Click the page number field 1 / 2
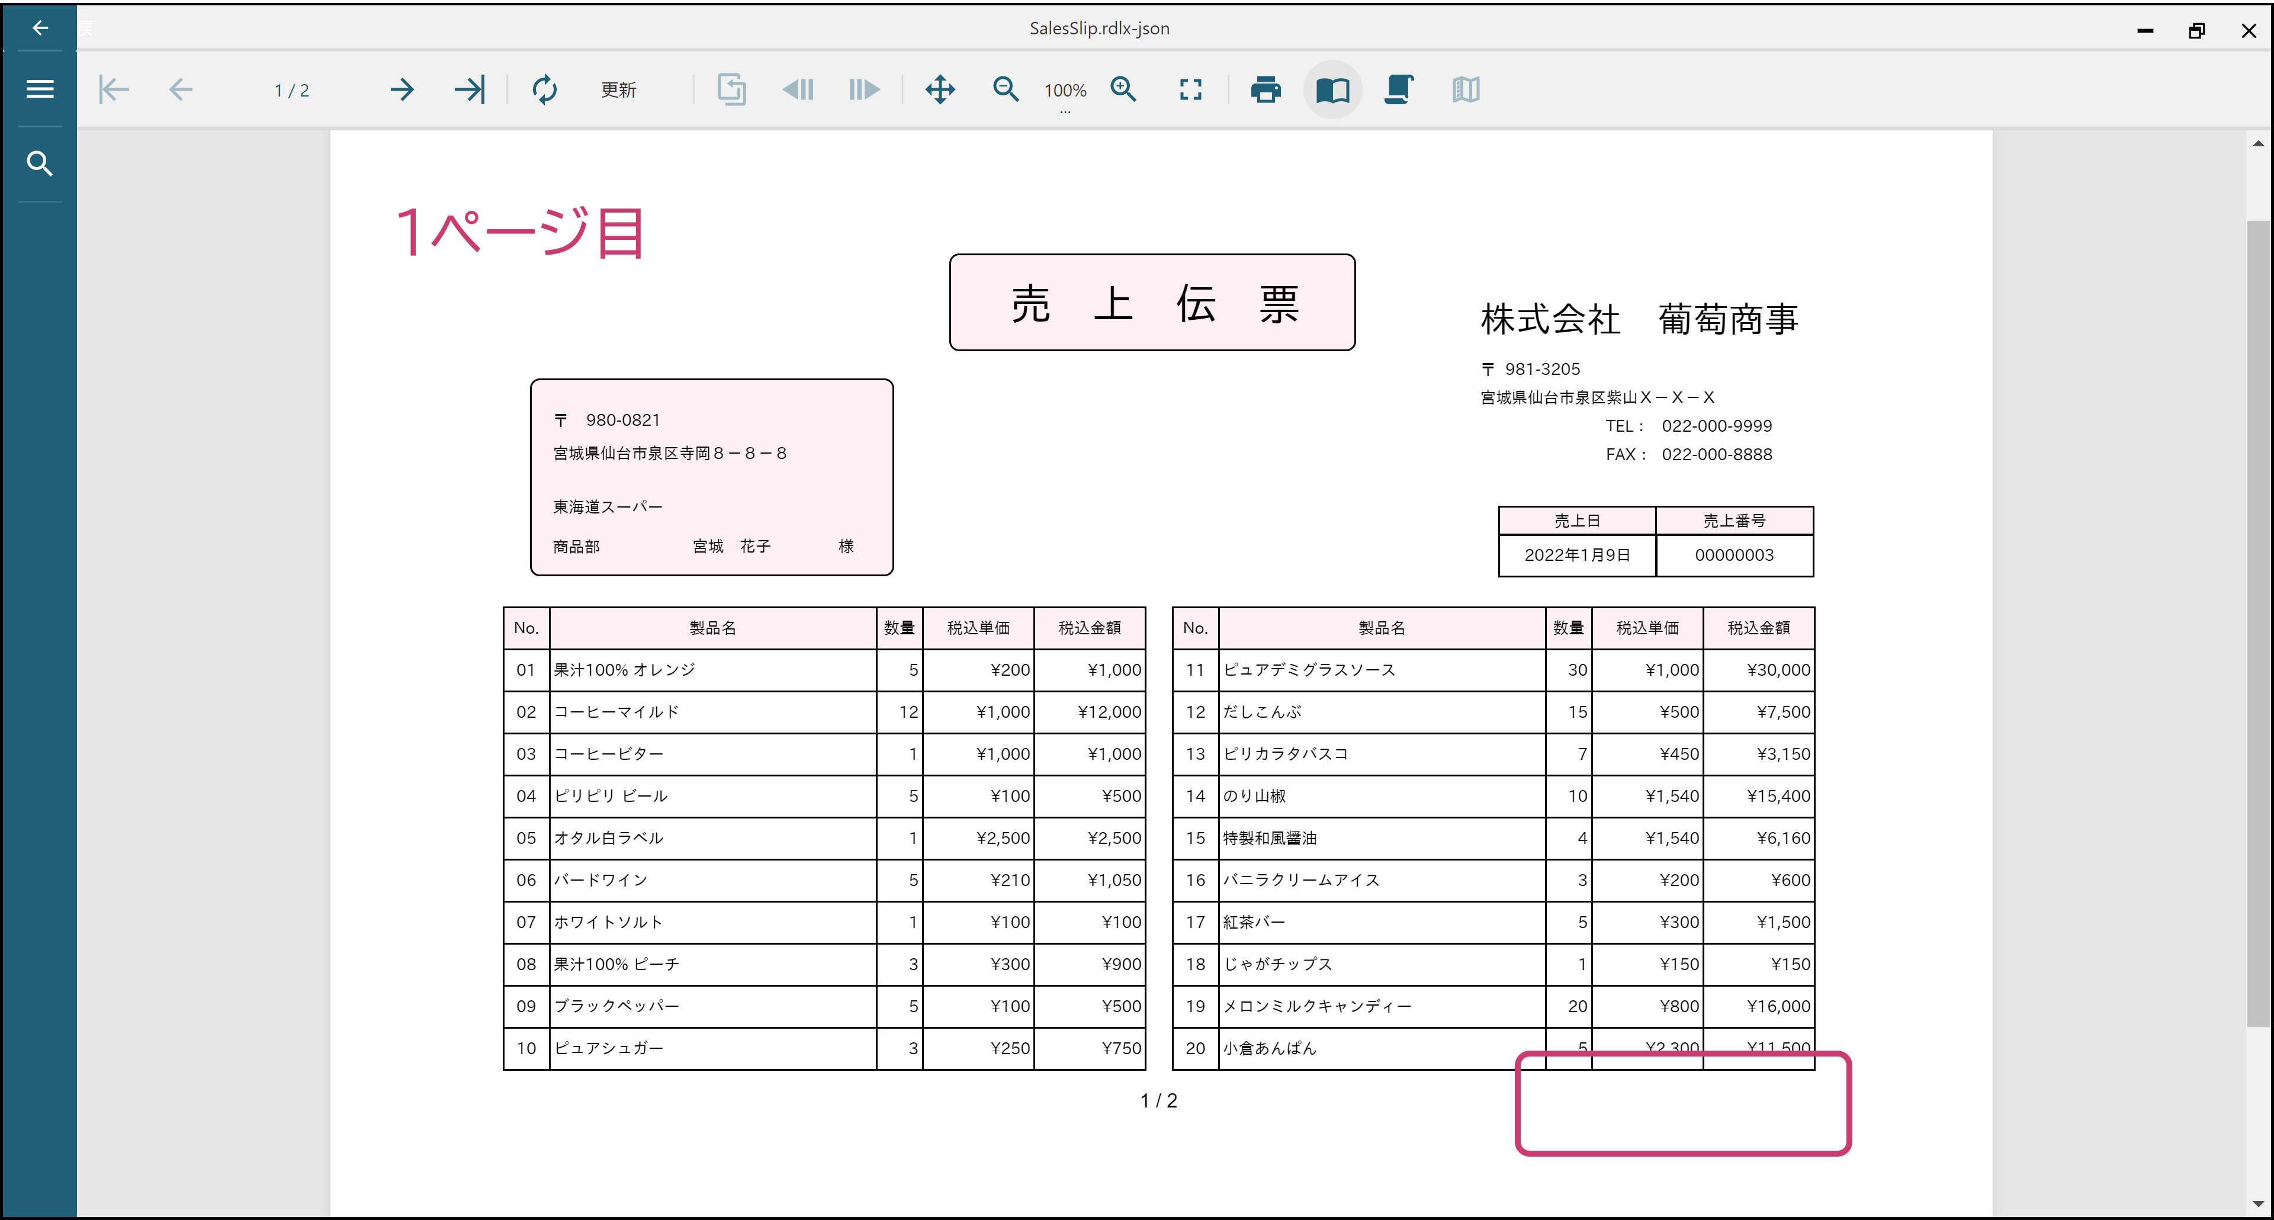This screenshot has width=2274, height=1220. click(292, 90)
